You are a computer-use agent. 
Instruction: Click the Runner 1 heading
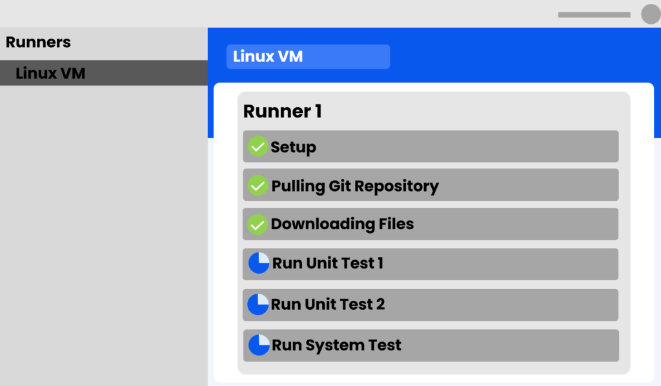[x=282, y=111]
